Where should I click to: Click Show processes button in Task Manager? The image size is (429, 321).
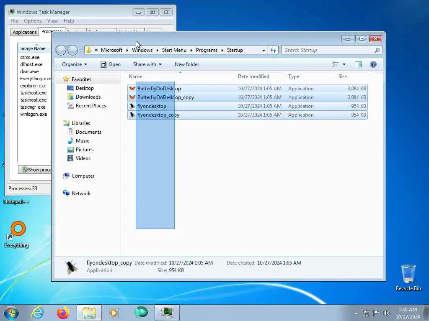[x=35, y=170]
